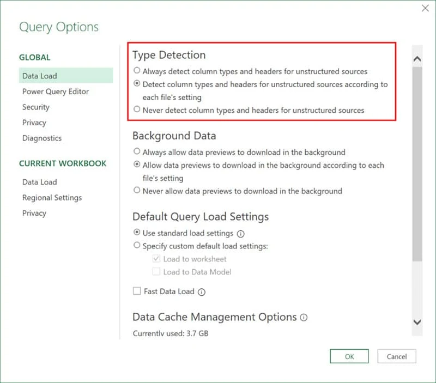Open the Global Privacy settings
436x383 pixels.
pyautogui.click(x=34, y=123)
